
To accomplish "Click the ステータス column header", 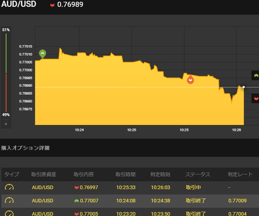I will [x=197, y=174].
